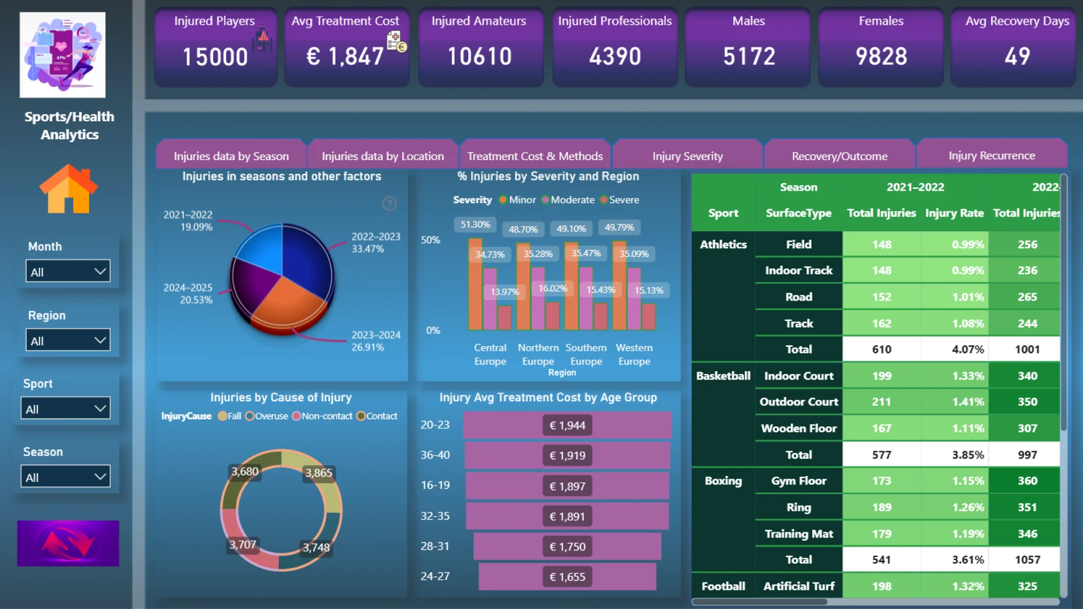Open Treatment Cost & Methods tab

click(535, 156)
